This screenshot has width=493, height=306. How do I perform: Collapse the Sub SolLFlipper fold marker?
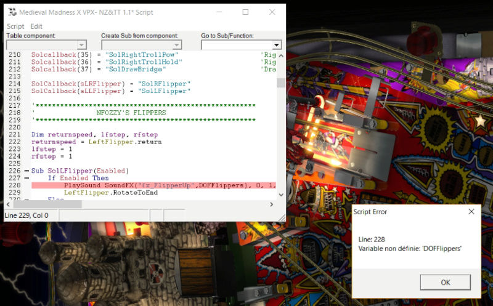(26, 171)
